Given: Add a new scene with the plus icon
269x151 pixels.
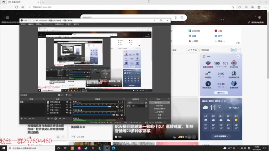Looking at the screenshot, I should pyautogui.click(x=22, y=118).
